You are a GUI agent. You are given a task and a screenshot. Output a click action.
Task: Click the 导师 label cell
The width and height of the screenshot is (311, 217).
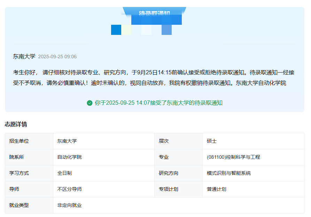tap(29, 189)
